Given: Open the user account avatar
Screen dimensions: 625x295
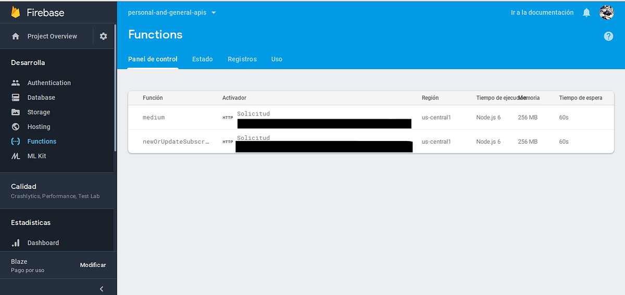Looking at the screenshot, I should [607, 12].
